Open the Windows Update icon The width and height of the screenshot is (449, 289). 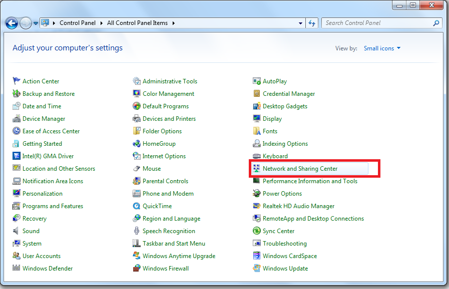coord(257,269)
